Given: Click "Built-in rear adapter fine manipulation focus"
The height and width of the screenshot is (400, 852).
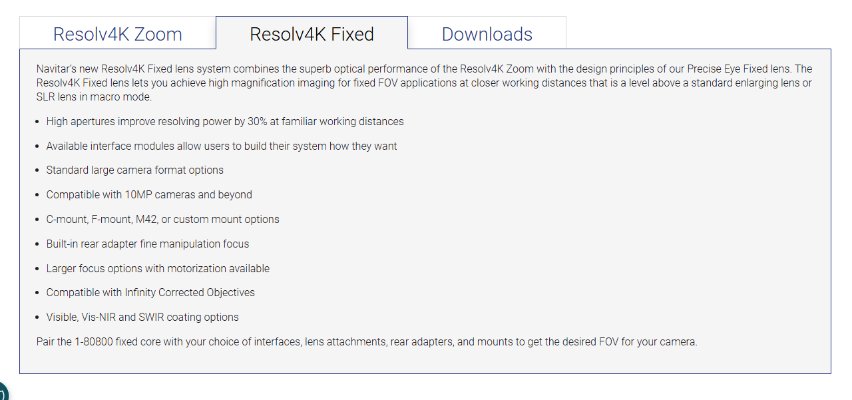Looking at the screenshot, I should point(148,244).
